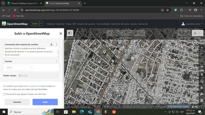Click the hashtags Añadir campo input
Image resolution: width=205 pixels, height=115 pixels.
pos(38,75)
